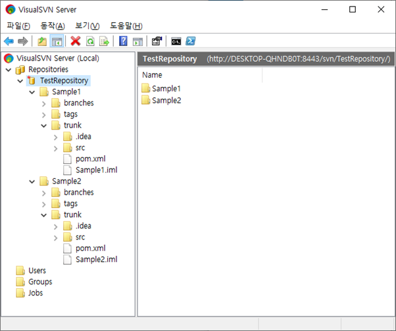Open the 동작(A) menu

[x=53, y=26]
